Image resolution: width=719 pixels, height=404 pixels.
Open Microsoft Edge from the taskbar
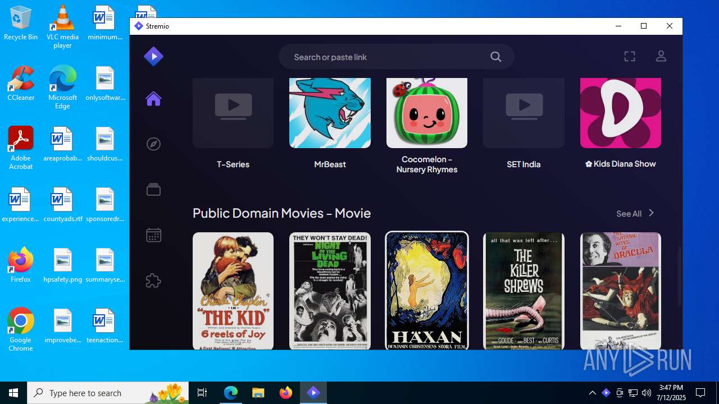coord(231,393)
